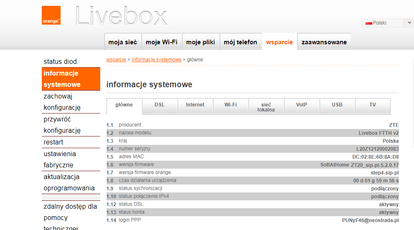Open the moja sieć menu

[x=123, y=42]
